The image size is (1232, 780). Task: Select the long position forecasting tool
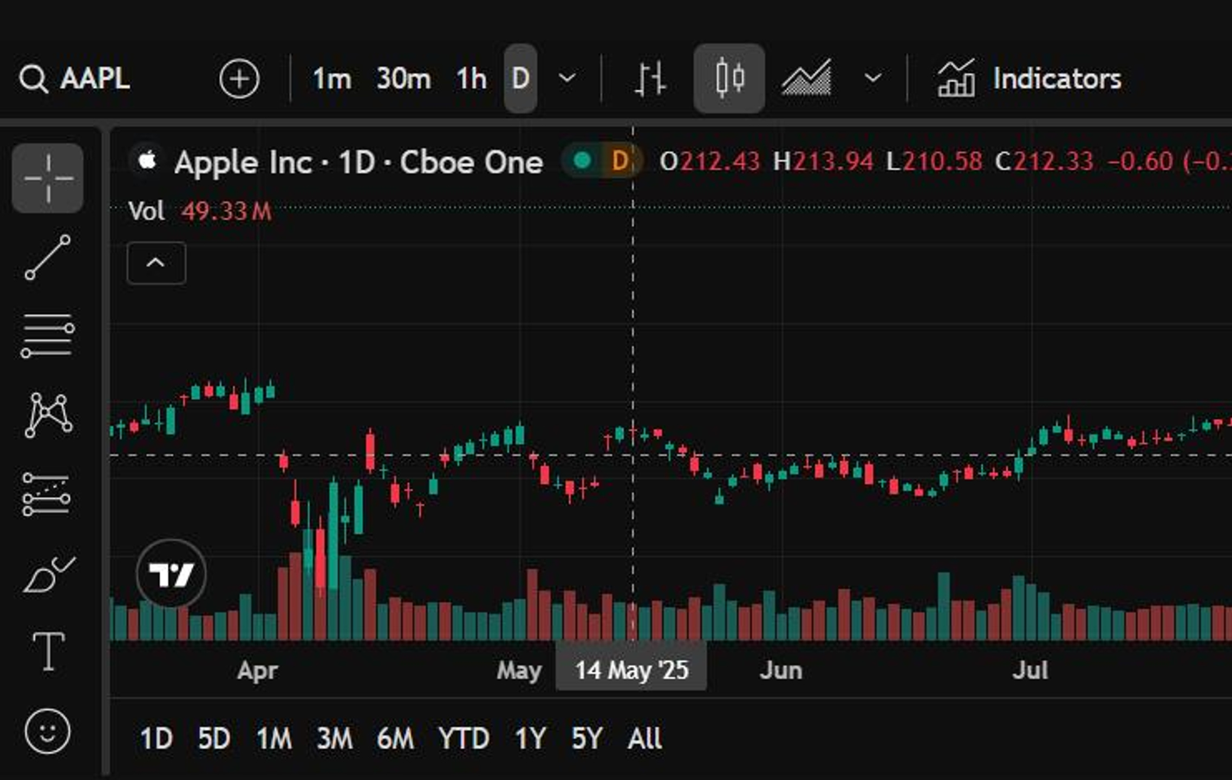tap(47, 494)
